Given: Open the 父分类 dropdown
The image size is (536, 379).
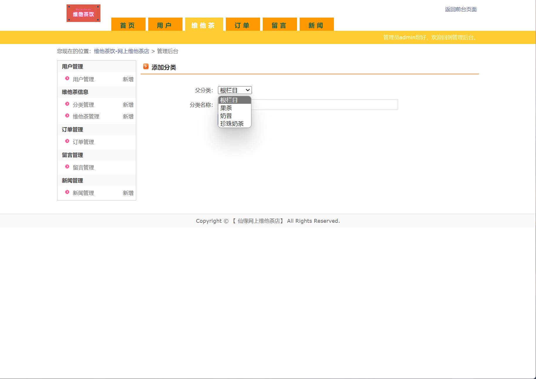Looking at the screenshot, I should coord(234,90).
